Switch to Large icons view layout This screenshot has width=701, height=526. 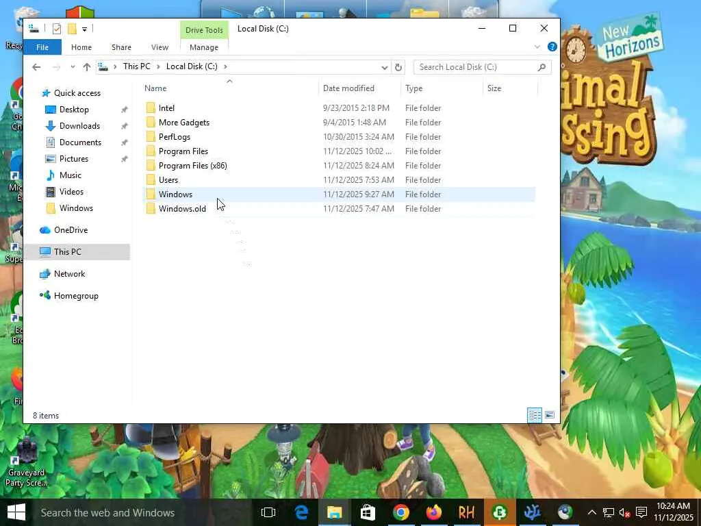[550, 415]
